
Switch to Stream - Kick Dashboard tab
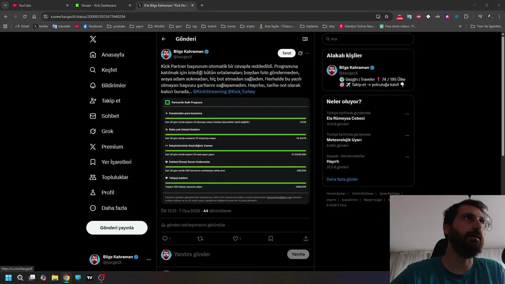tap(103, 6)
